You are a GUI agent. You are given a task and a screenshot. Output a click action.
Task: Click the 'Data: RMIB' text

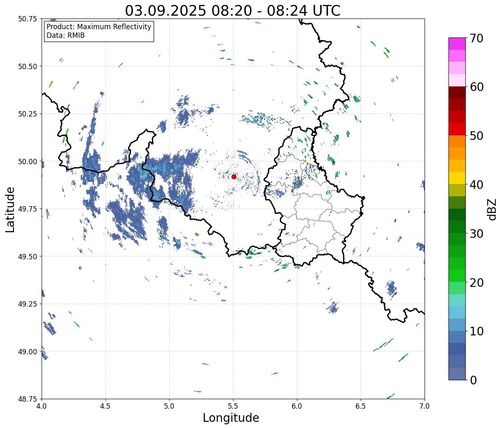point(65,36)
